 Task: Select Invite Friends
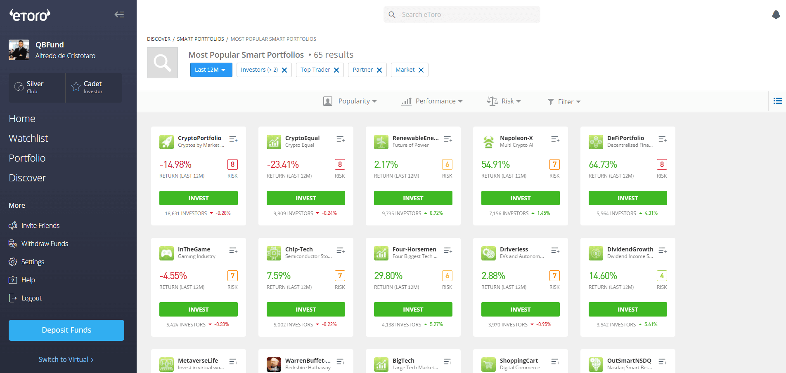click(x=34, y=225)
